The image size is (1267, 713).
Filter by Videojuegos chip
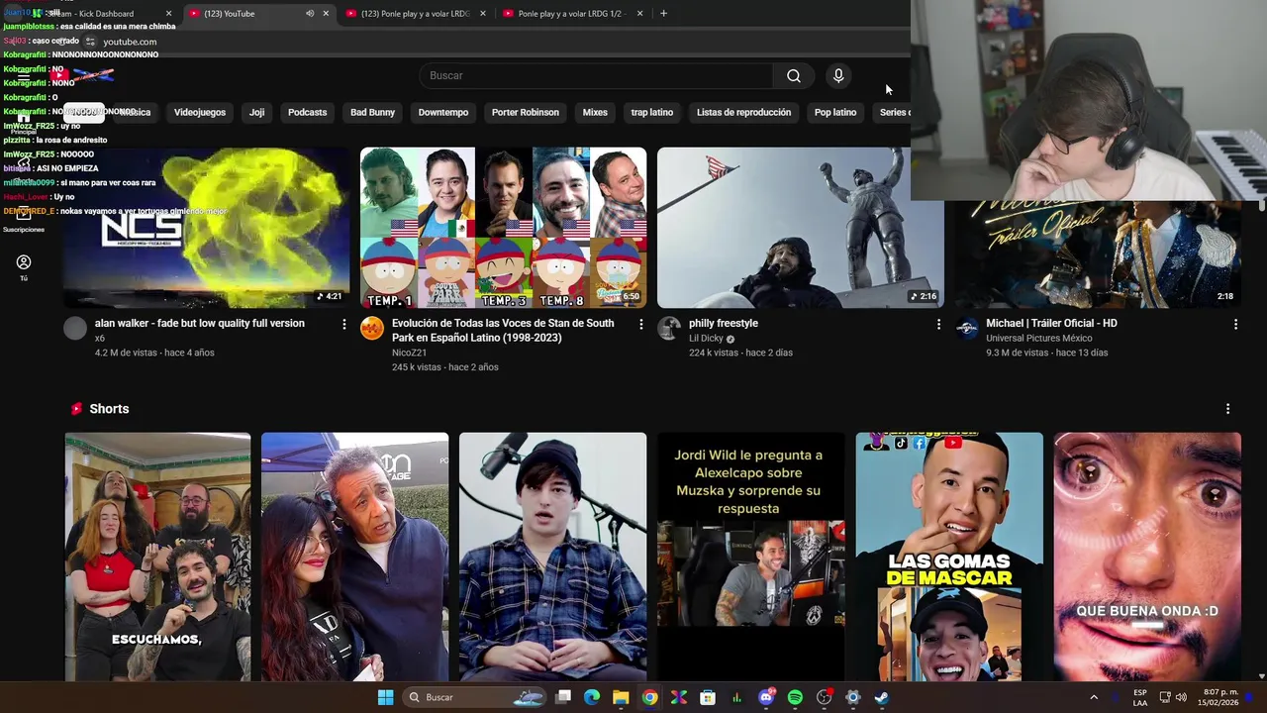(200, 112)
